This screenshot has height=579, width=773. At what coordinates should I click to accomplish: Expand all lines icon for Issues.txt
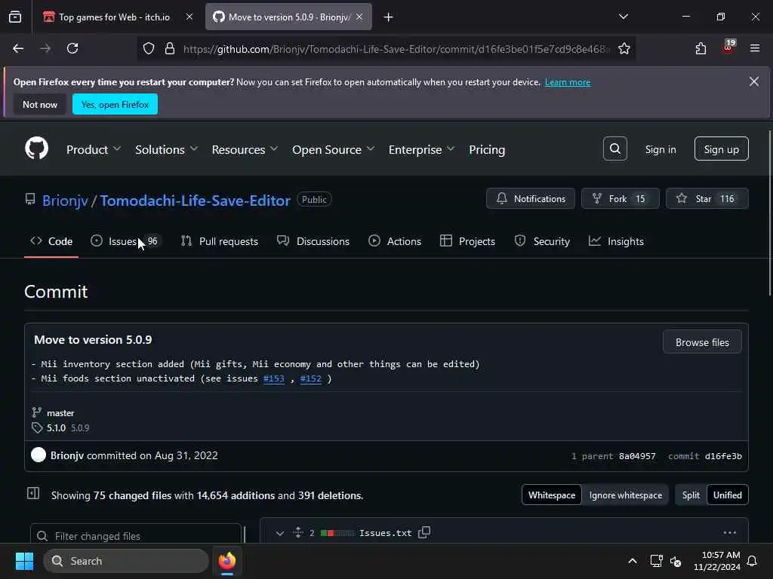pos(297,532)
